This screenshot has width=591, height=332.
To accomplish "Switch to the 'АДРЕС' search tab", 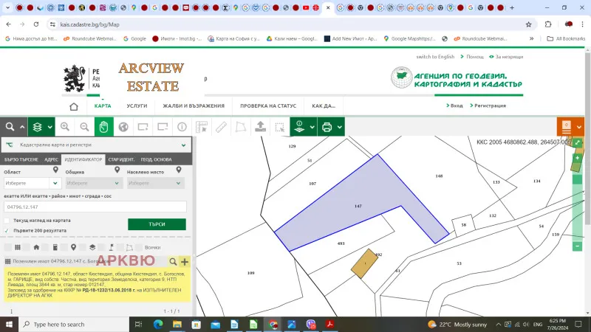I will pyautogui.click(x=51, y=159).
